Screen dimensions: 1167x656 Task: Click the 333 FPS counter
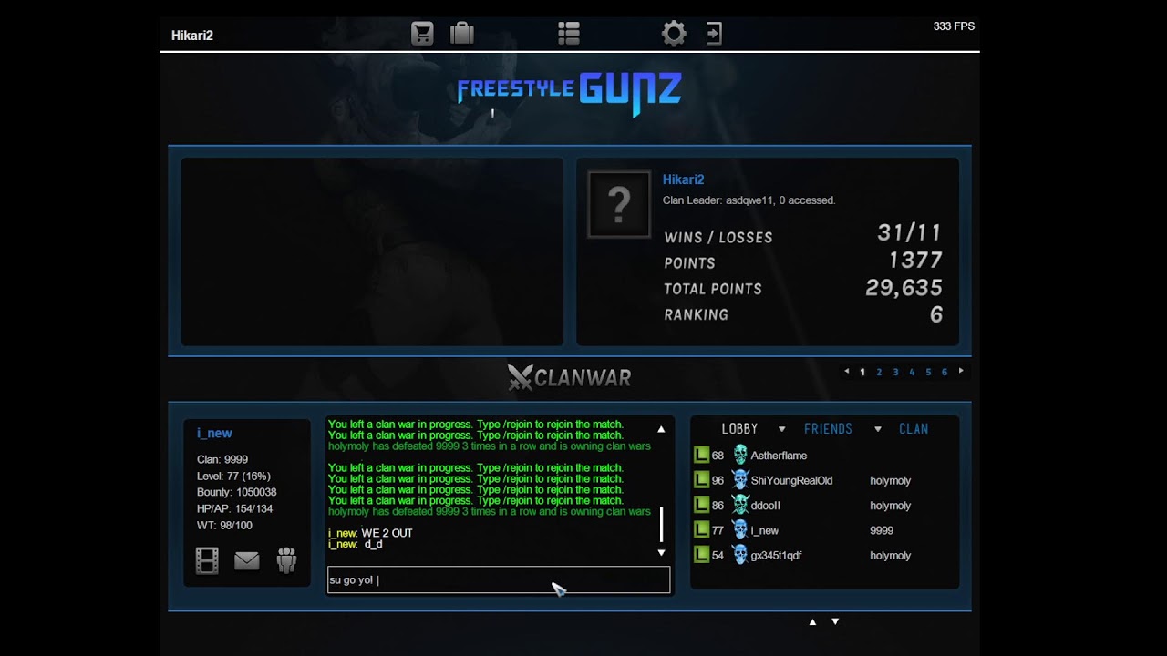[x=954, y=26]
